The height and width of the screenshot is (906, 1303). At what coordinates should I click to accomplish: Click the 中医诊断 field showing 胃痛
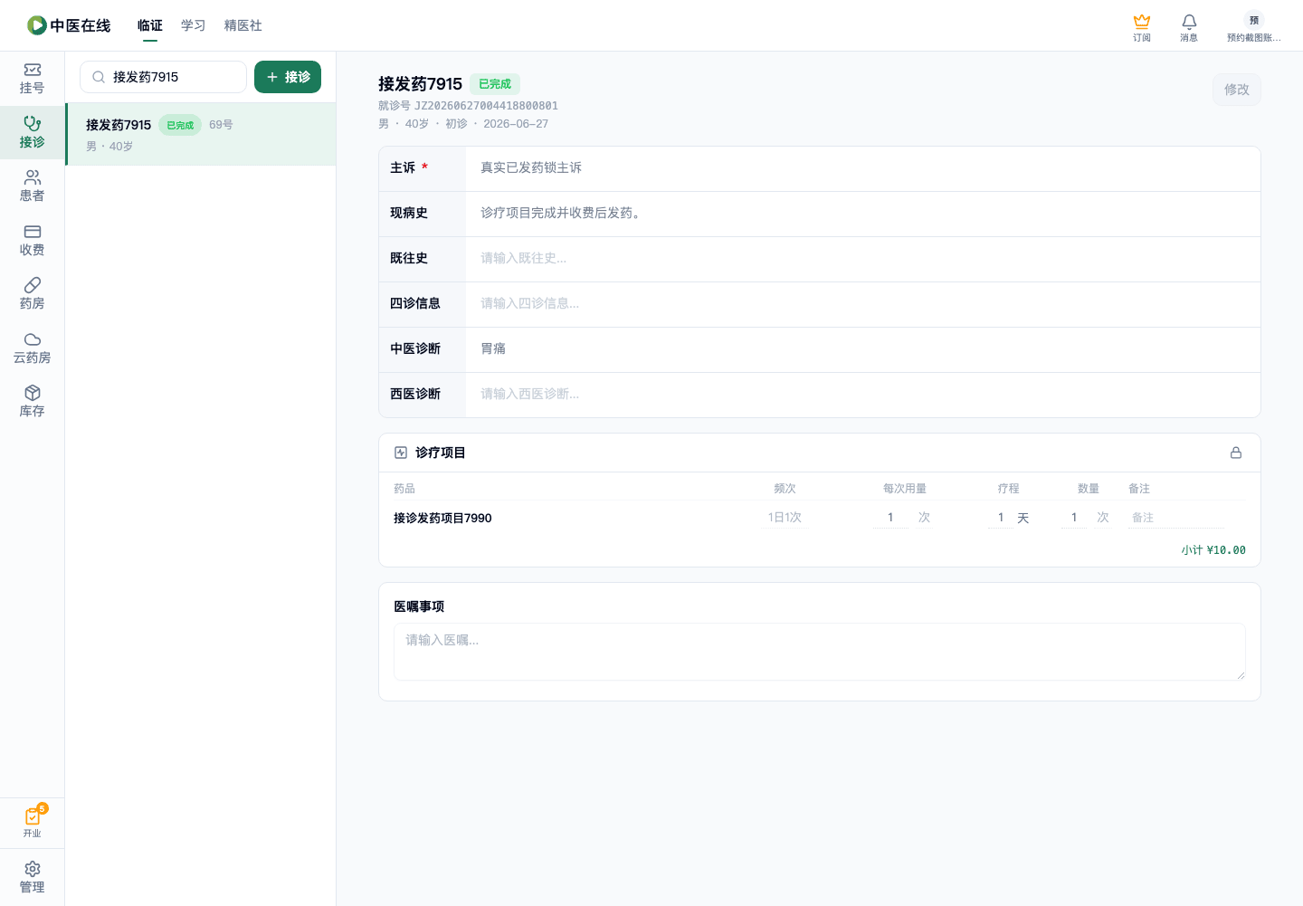tap(862, 349)
